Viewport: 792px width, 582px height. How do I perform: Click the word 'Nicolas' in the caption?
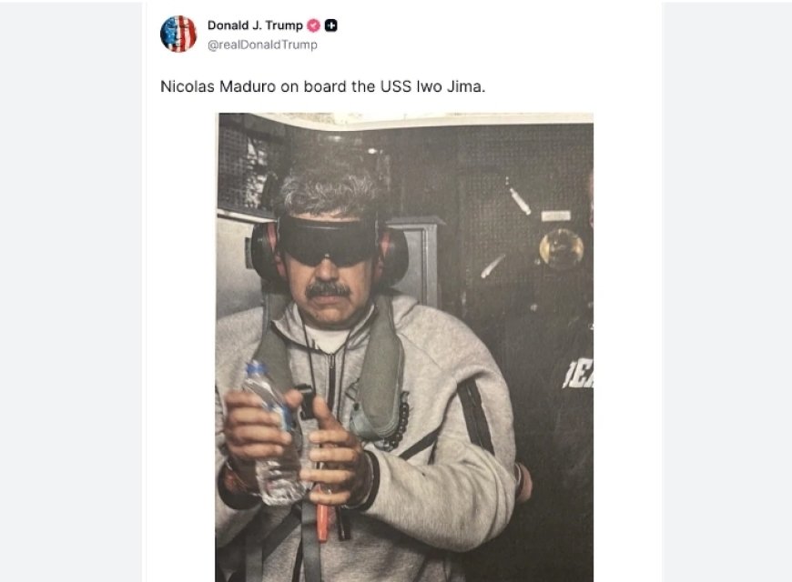(x=186, y=87)
